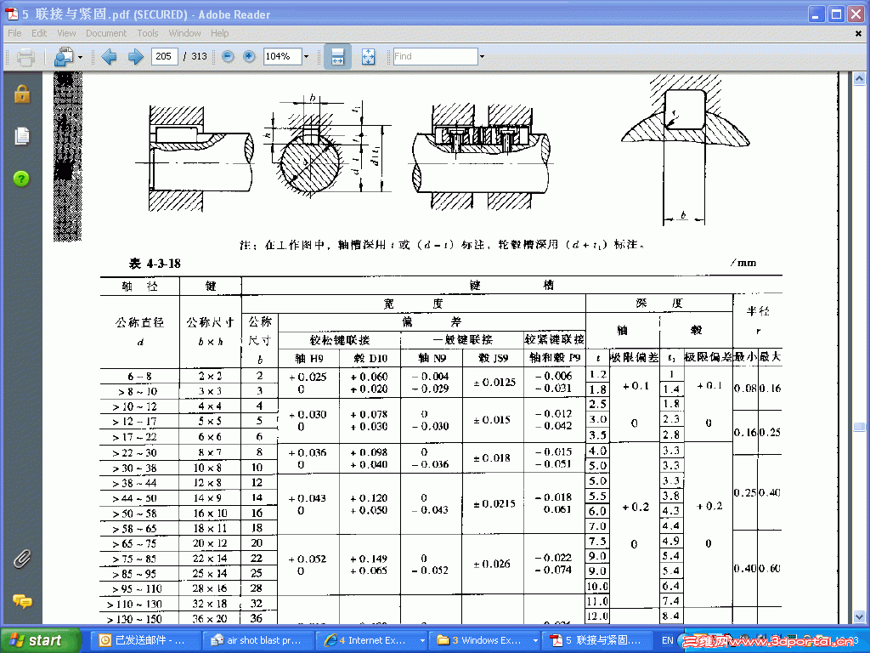Click the 轴和毂 P9 column header
870x653 pixels.
[x=555, y=358]
